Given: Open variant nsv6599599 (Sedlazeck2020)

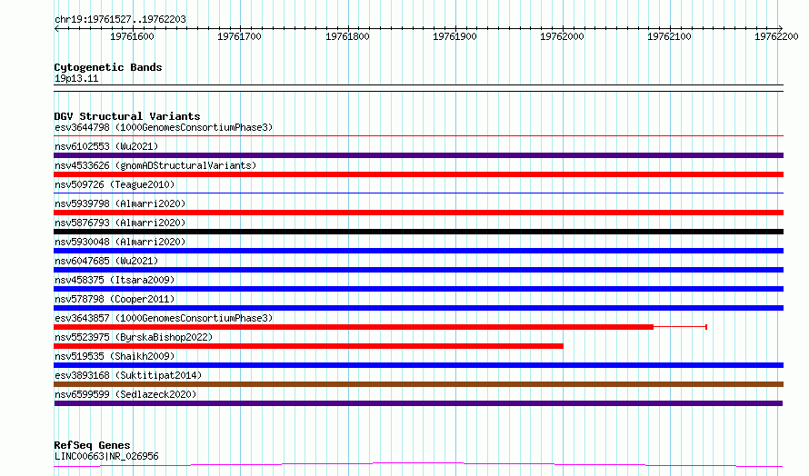Looking at the screenshot, I should [125, 394].
